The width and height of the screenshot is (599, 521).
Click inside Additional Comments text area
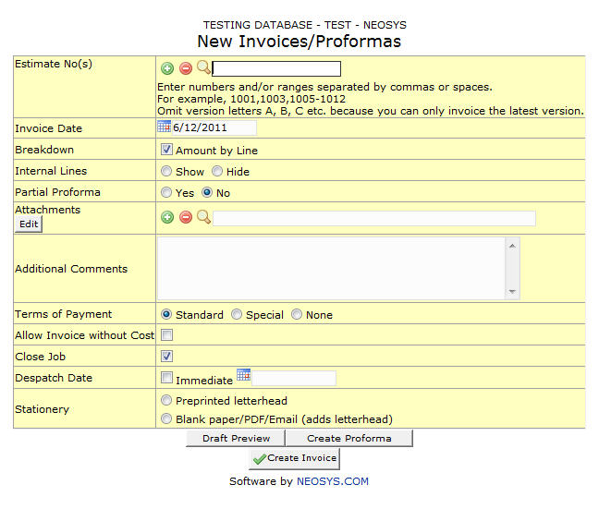point(331,268)
